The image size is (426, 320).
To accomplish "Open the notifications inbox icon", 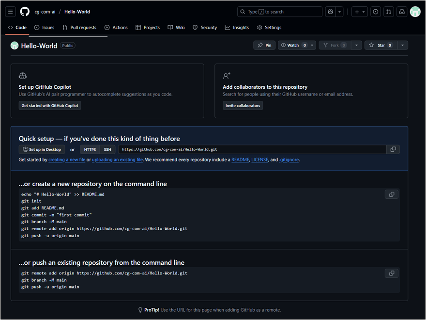I will 401,12.
